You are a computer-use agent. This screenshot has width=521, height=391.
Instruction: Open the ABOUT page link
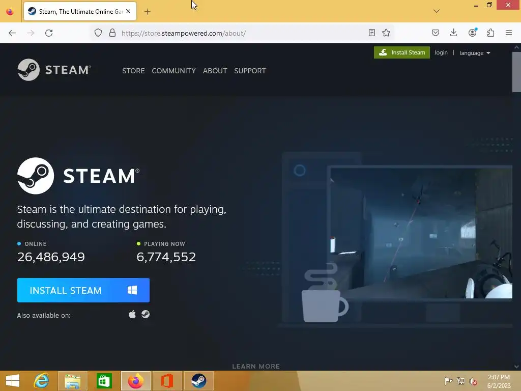click(215, 71)
